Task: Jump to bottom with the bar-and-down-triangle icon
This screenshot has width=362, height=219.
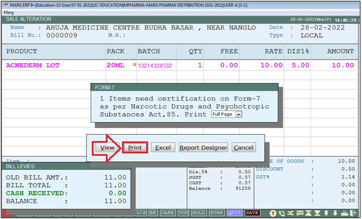Action: [317, 213]
